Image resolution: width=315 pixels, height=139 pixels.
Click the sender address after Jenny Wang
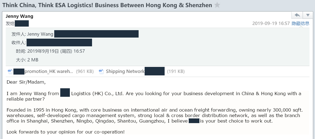(x=96, y=34)
